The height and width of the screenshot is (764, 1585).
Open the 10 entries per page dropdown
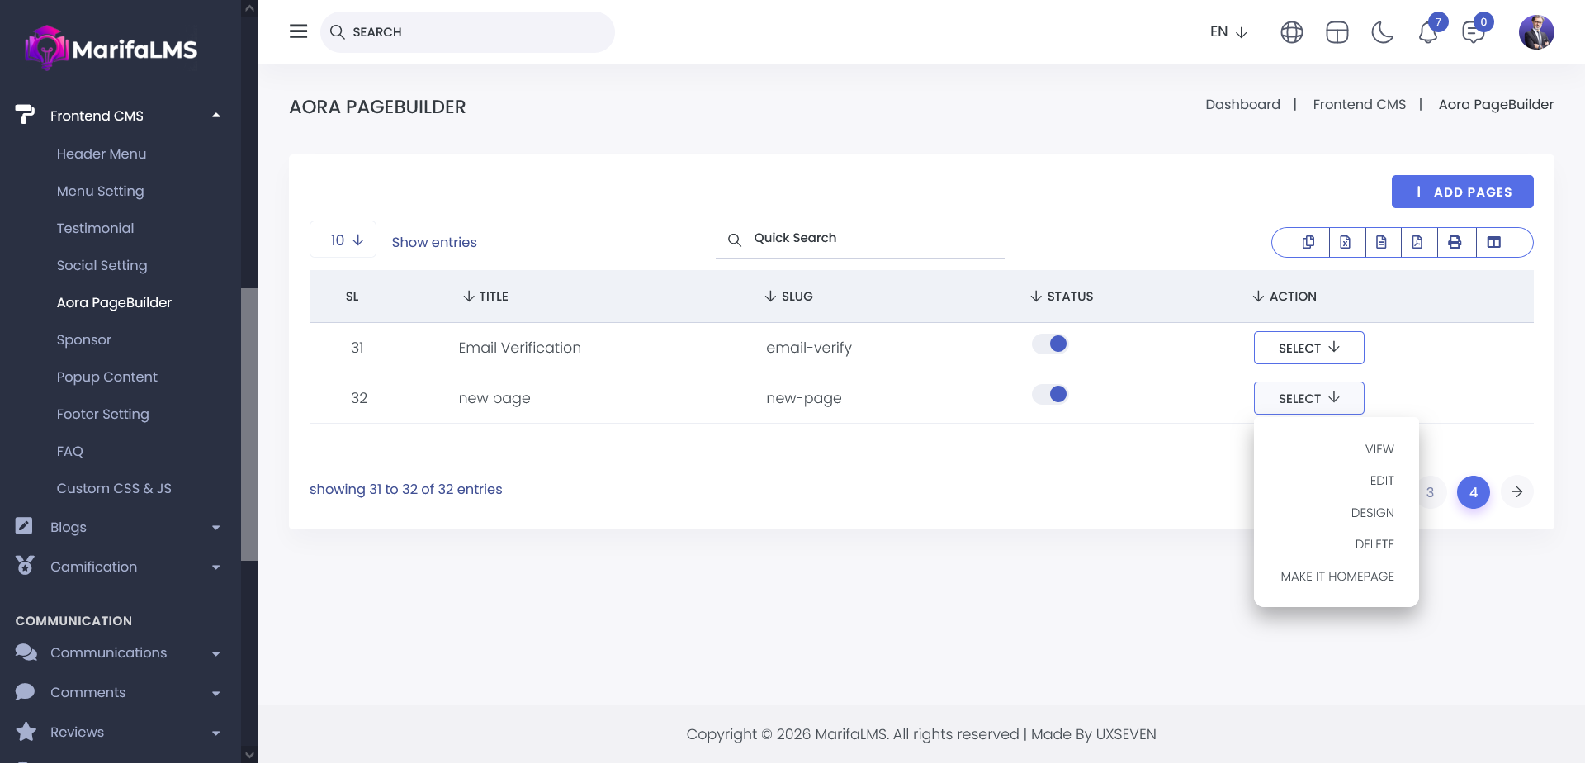tap(343, 240)
